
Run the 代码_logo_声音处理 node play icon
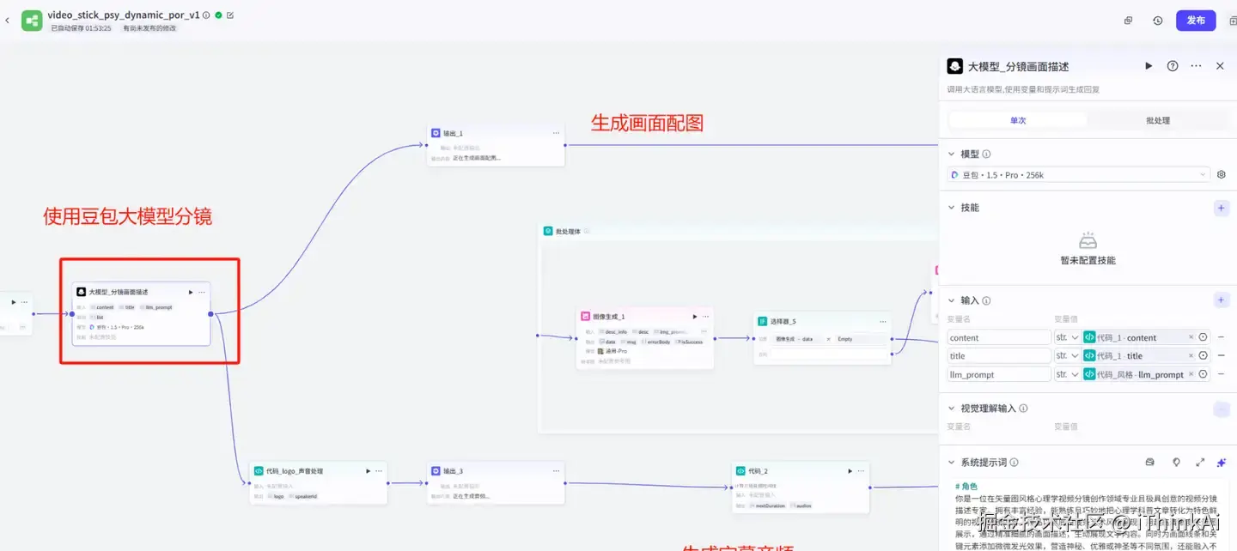[x=368, y=471]
